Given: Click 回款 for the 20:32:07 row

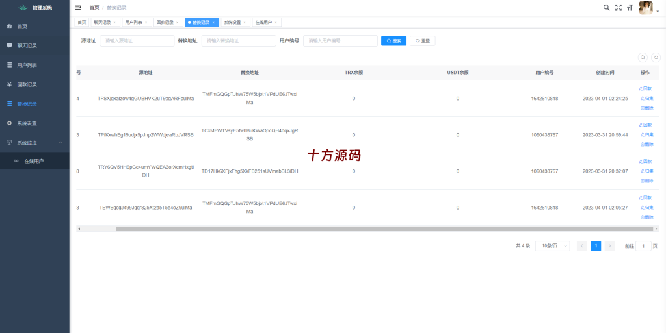Looking at the screenshot, I should tap(646, 162).
